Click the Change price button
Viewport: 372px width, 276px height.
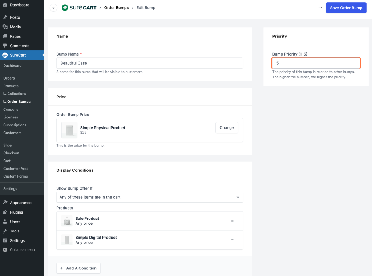pyautogui.click(x=227, y=128)
